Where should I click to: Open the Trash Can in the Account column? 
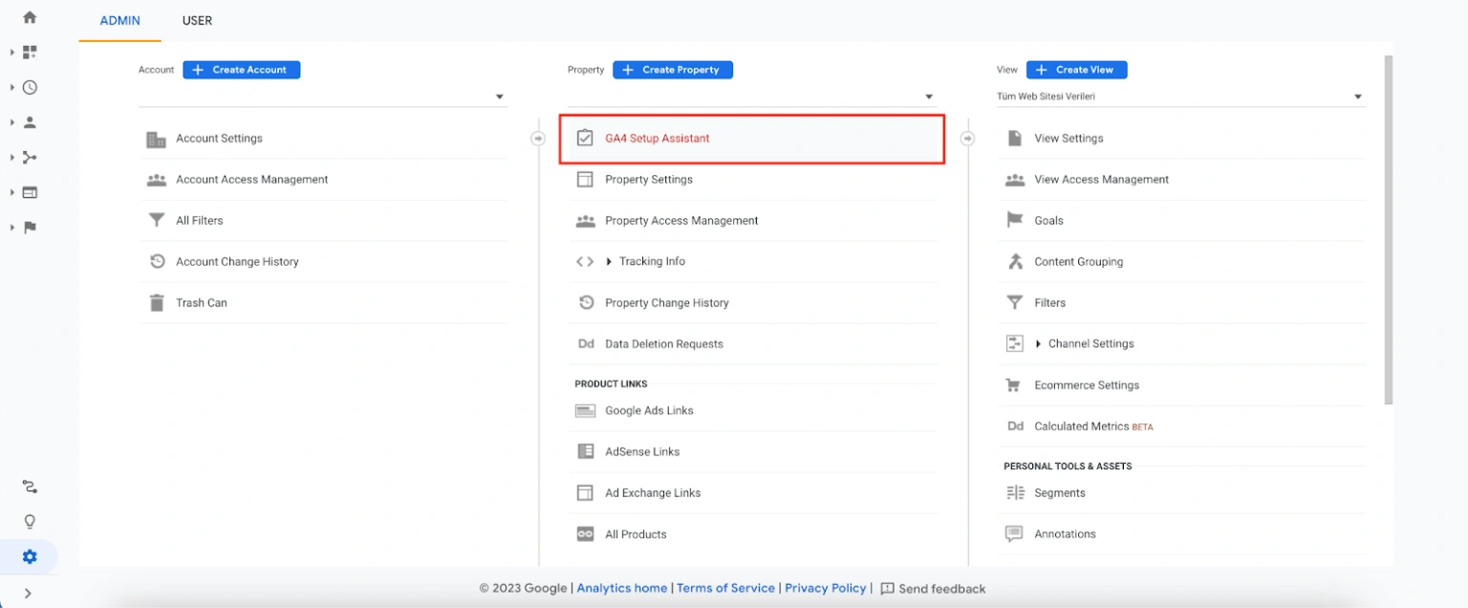(x=202, y=302)
